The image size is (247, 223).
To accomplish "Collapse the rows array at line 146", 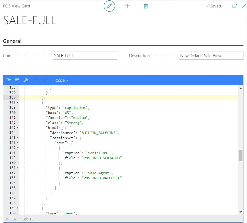I will (18, 143).
